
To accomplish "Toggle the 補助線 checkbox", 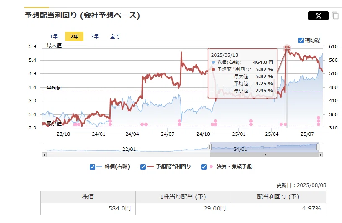I will click(301, 40).
